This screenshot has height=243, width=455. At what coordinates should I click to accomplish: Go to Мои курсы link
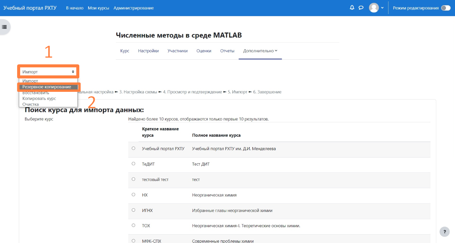[98, 8]
